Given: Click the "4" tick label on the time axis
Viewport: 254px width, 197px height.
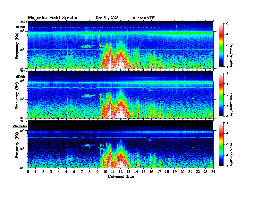Looking at the screenshot, I should 59,172.
